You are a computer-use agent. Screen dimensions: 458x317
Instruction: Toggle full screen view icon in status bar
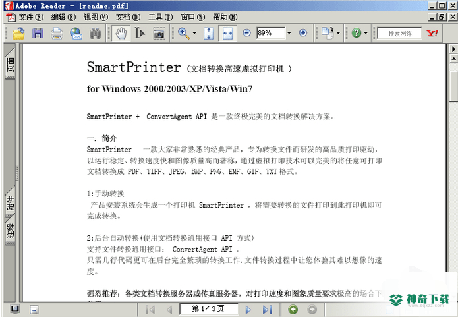15,309
